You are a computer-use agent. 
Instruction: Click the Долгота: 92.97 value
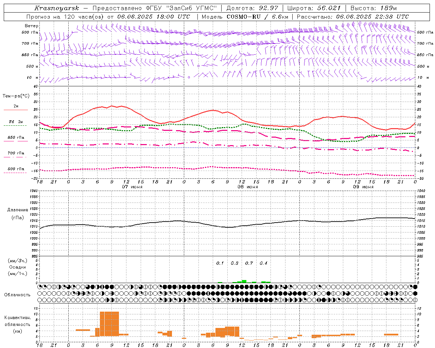pos(252,8)
